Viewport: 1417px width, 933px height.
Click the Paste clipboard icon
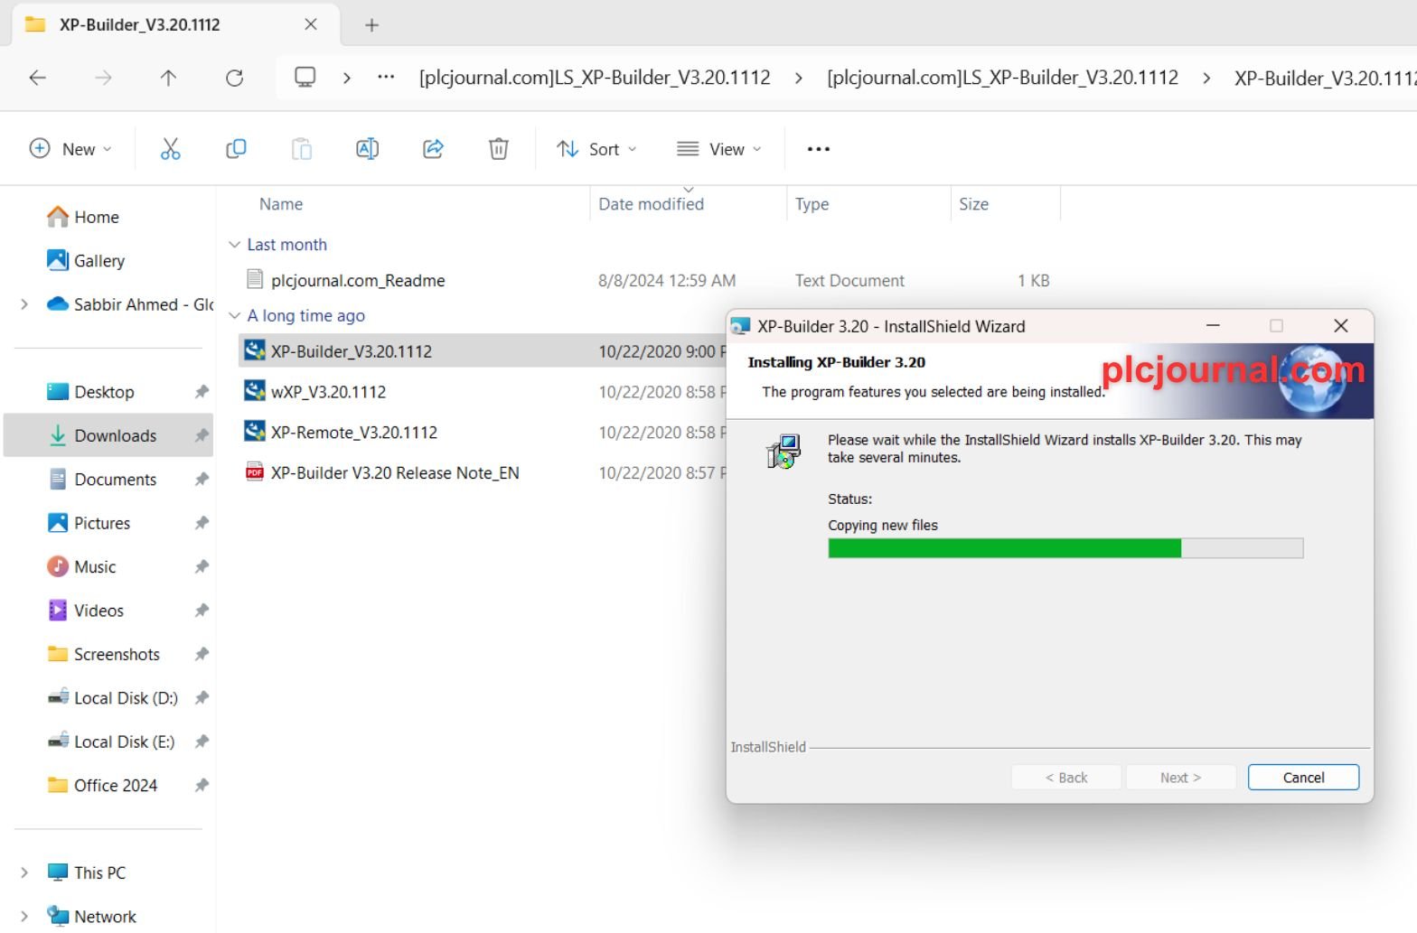point(302,149)
